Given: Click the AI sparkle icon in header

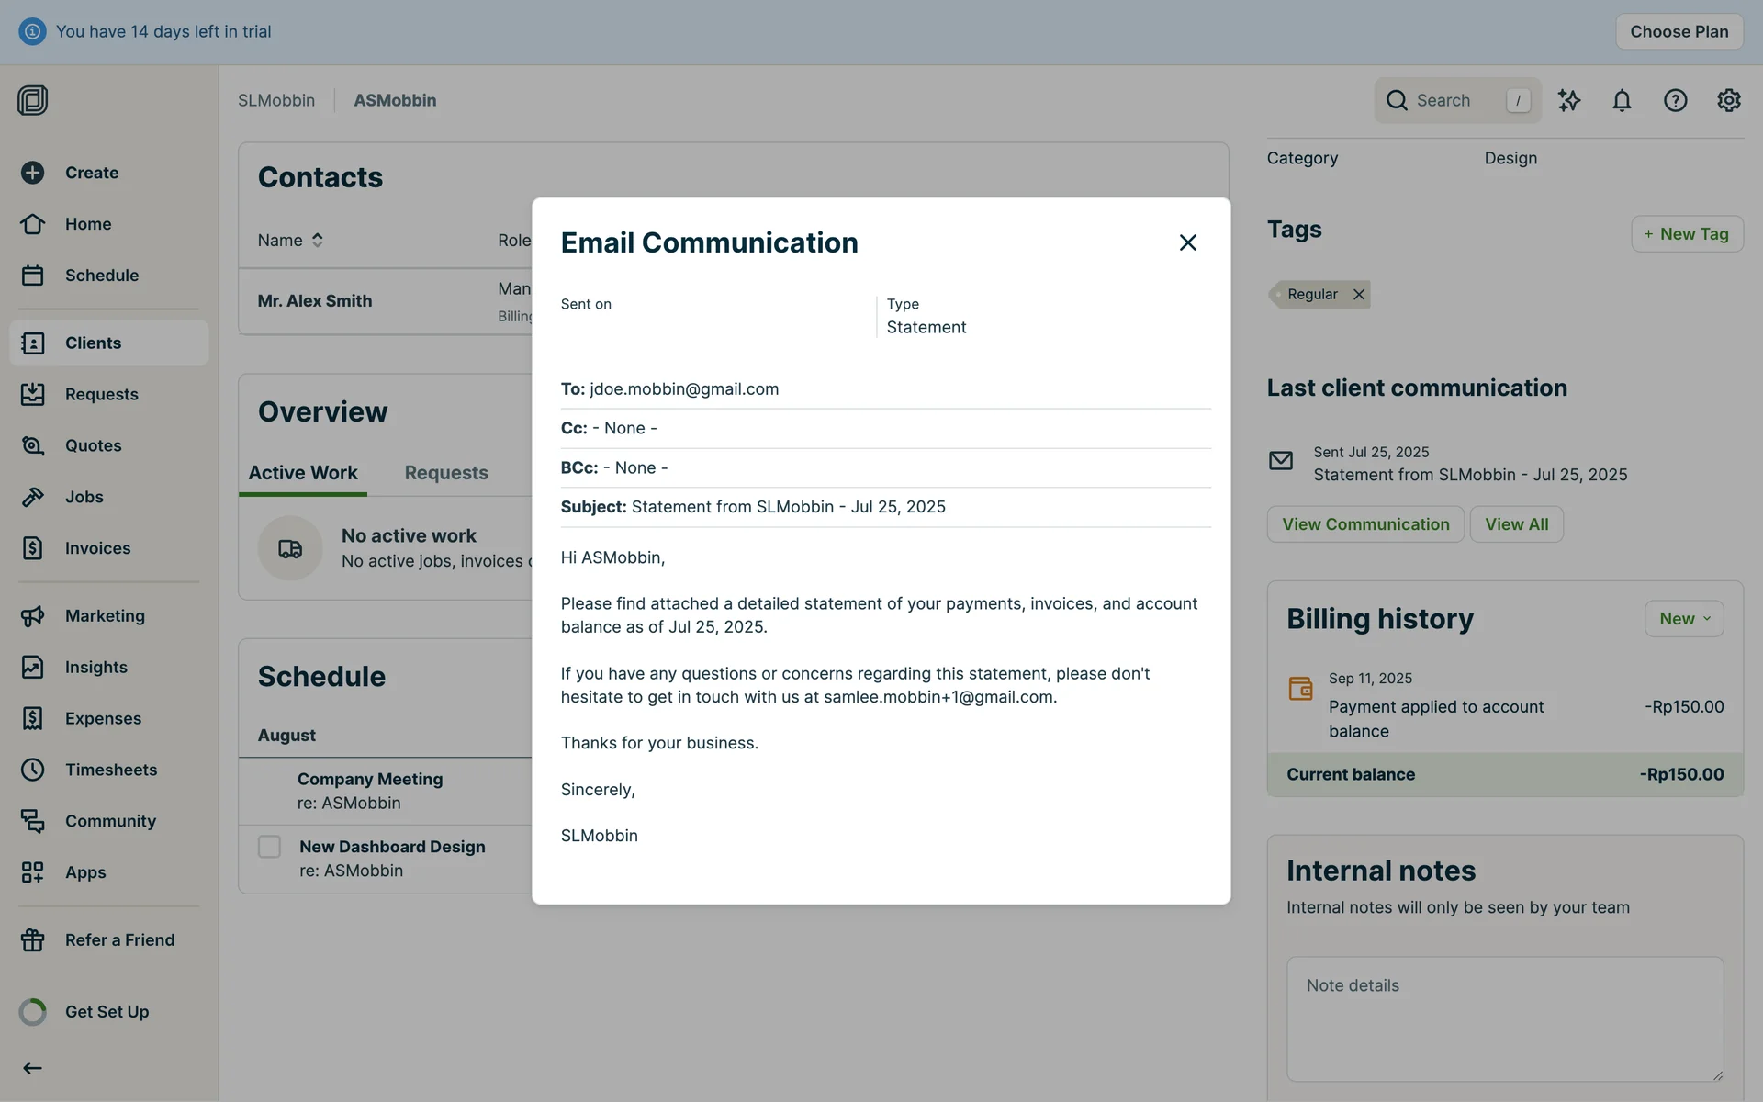Looking at the screenshot, I should click(x=1568, y=100).
